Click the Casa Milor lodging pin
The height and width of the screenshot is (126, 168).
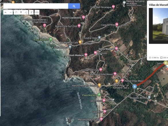[105, 112]
